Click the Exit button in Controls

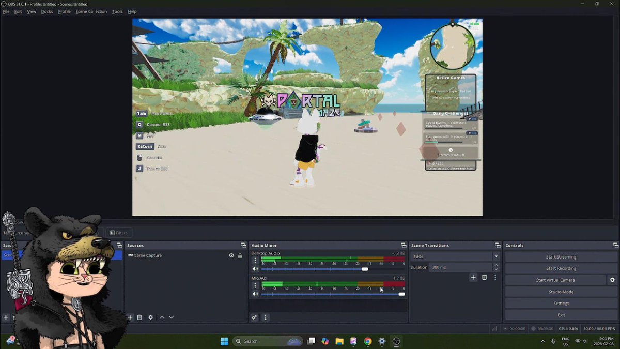click(561, 315)
